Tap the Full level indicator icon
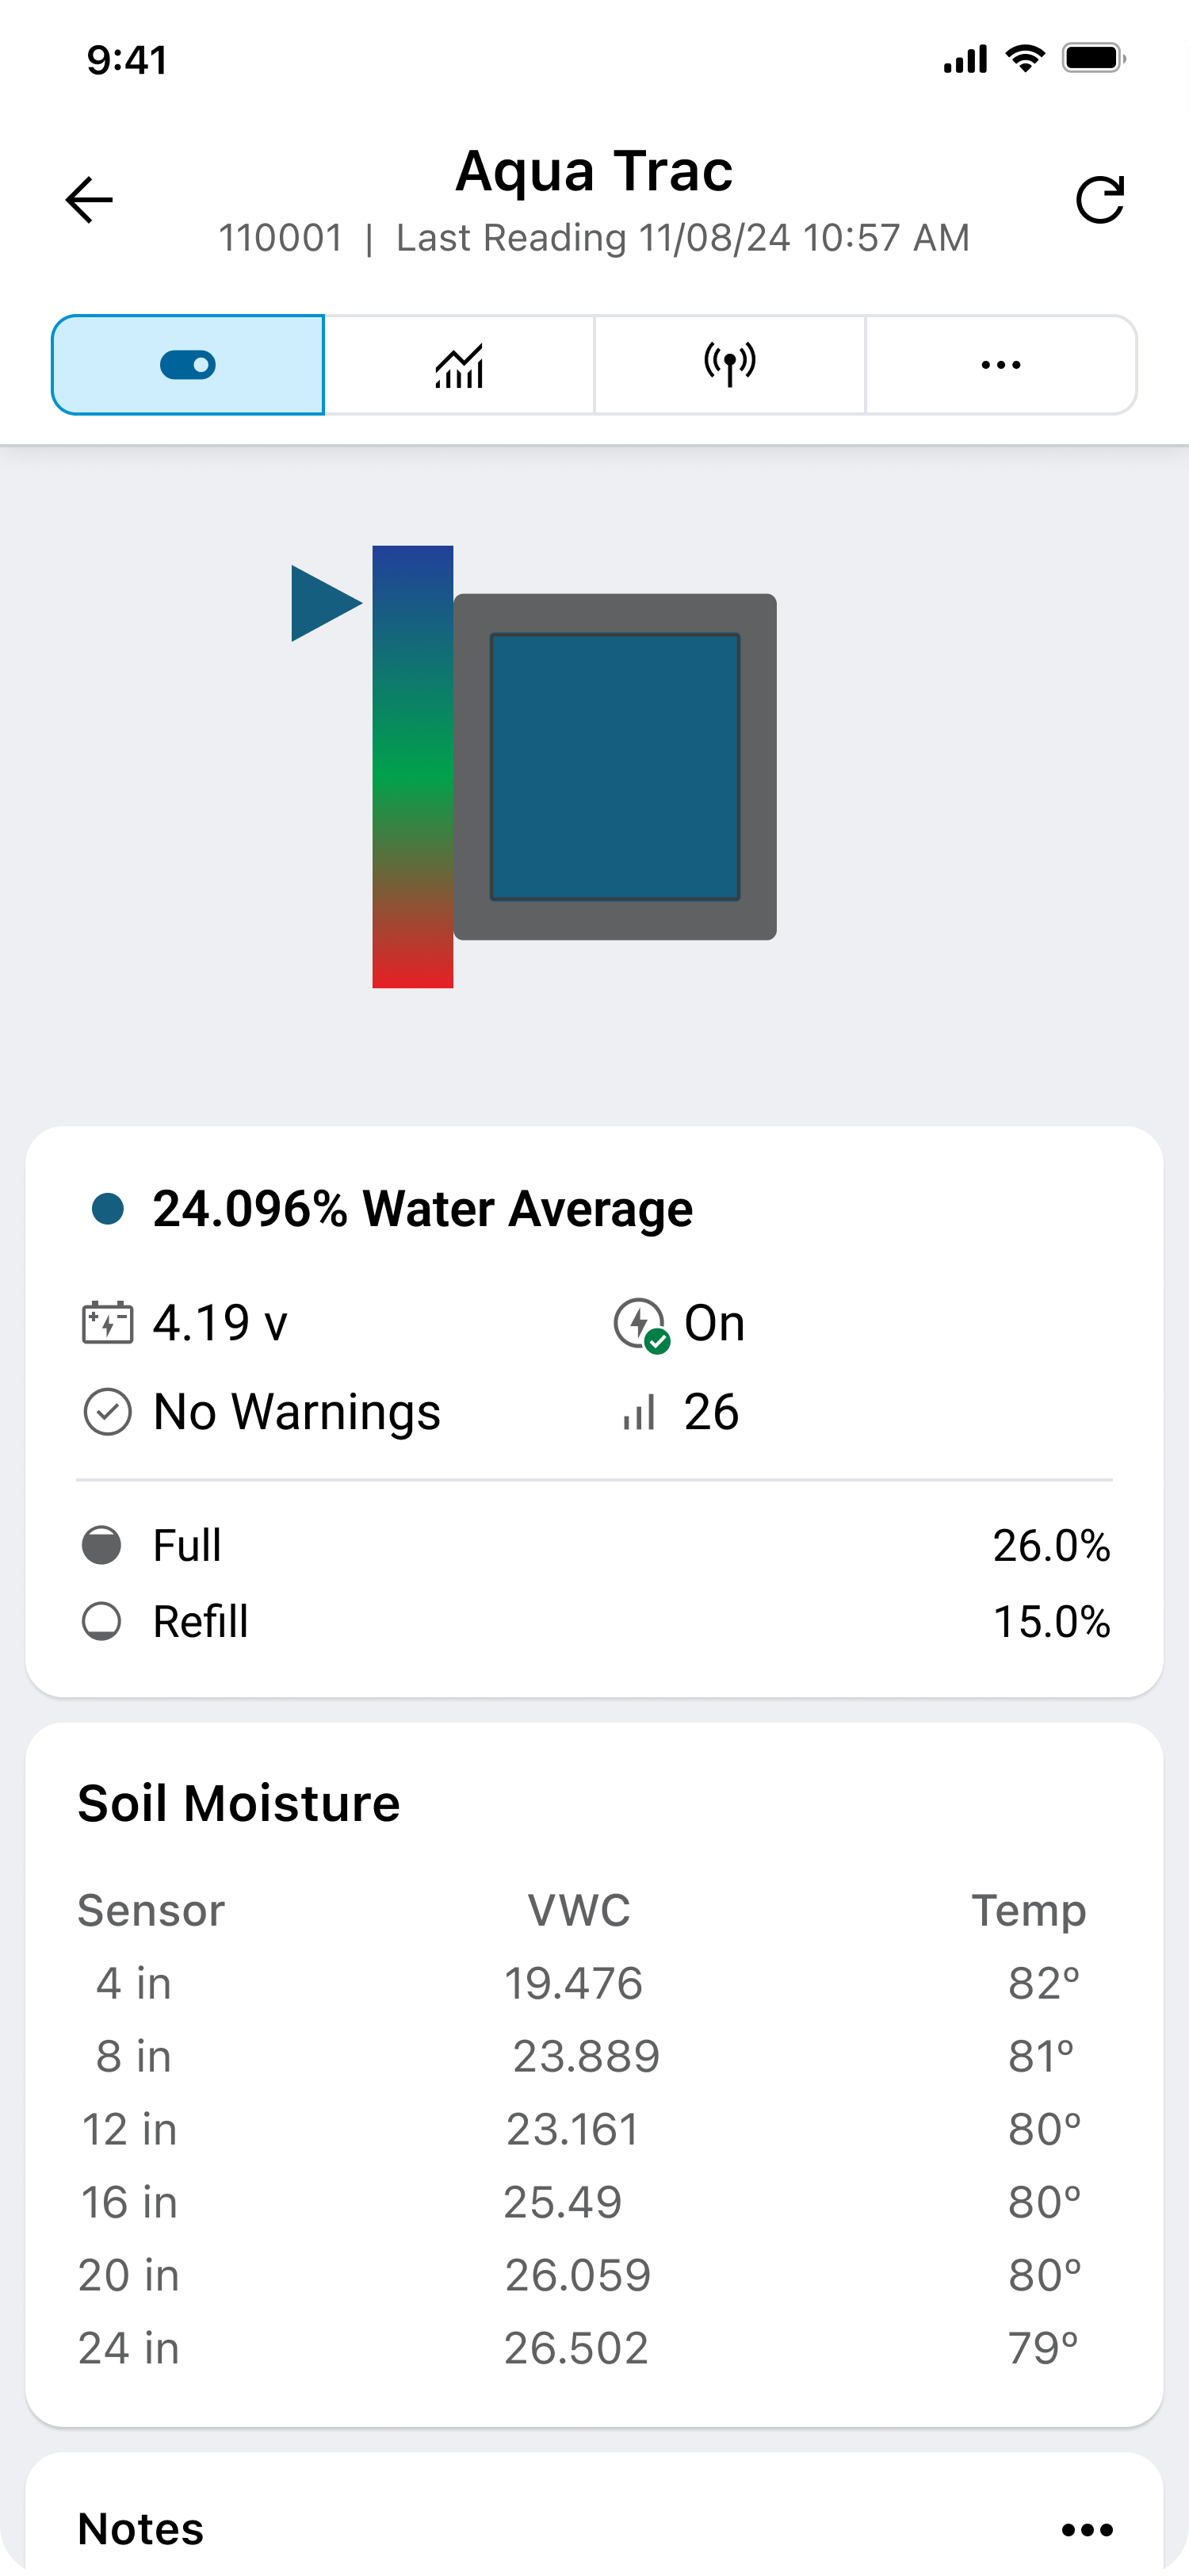The height and width of the screenshot is (2576, 1189). point(101,1545)
